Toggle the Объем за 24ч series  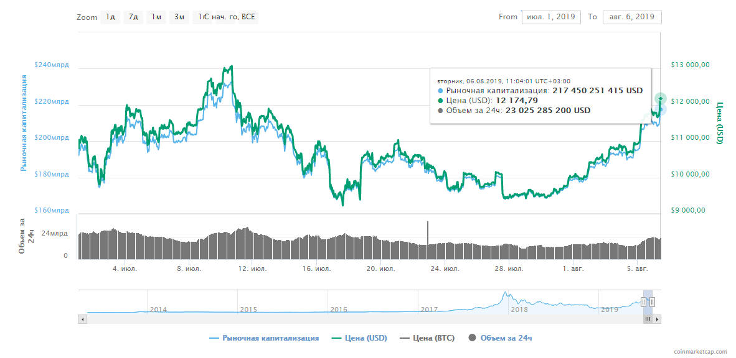point(500,338)
